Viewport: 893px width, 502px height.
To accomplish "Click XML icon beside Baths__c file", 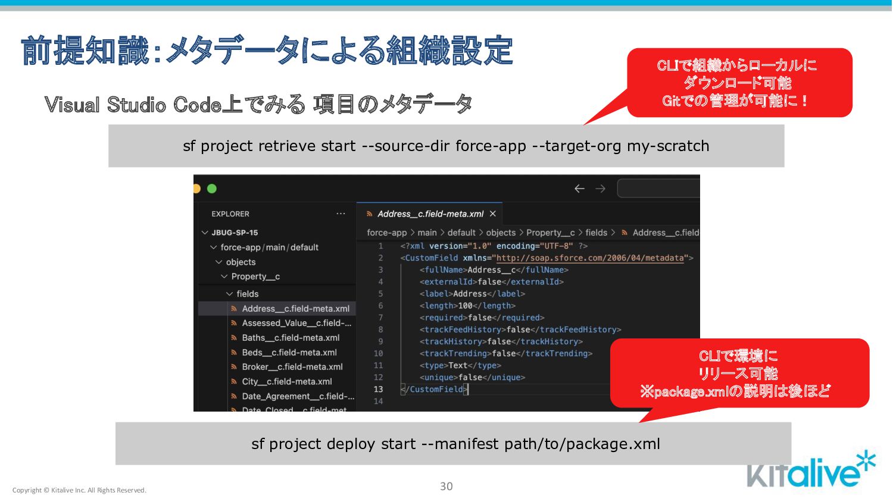I will point(234,338).
